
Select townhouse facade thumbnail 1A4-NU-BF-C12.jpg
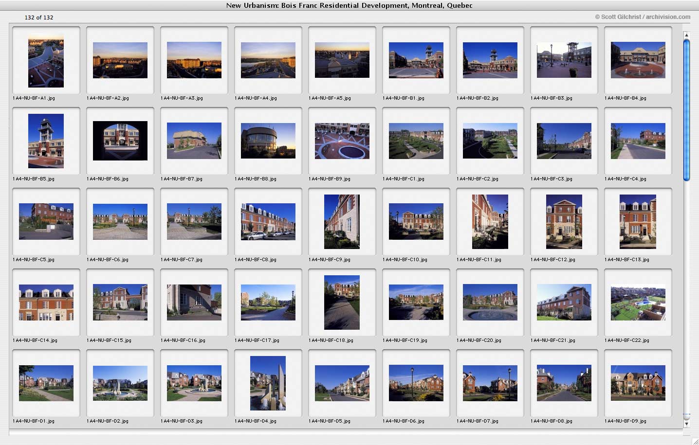(564, 222)
